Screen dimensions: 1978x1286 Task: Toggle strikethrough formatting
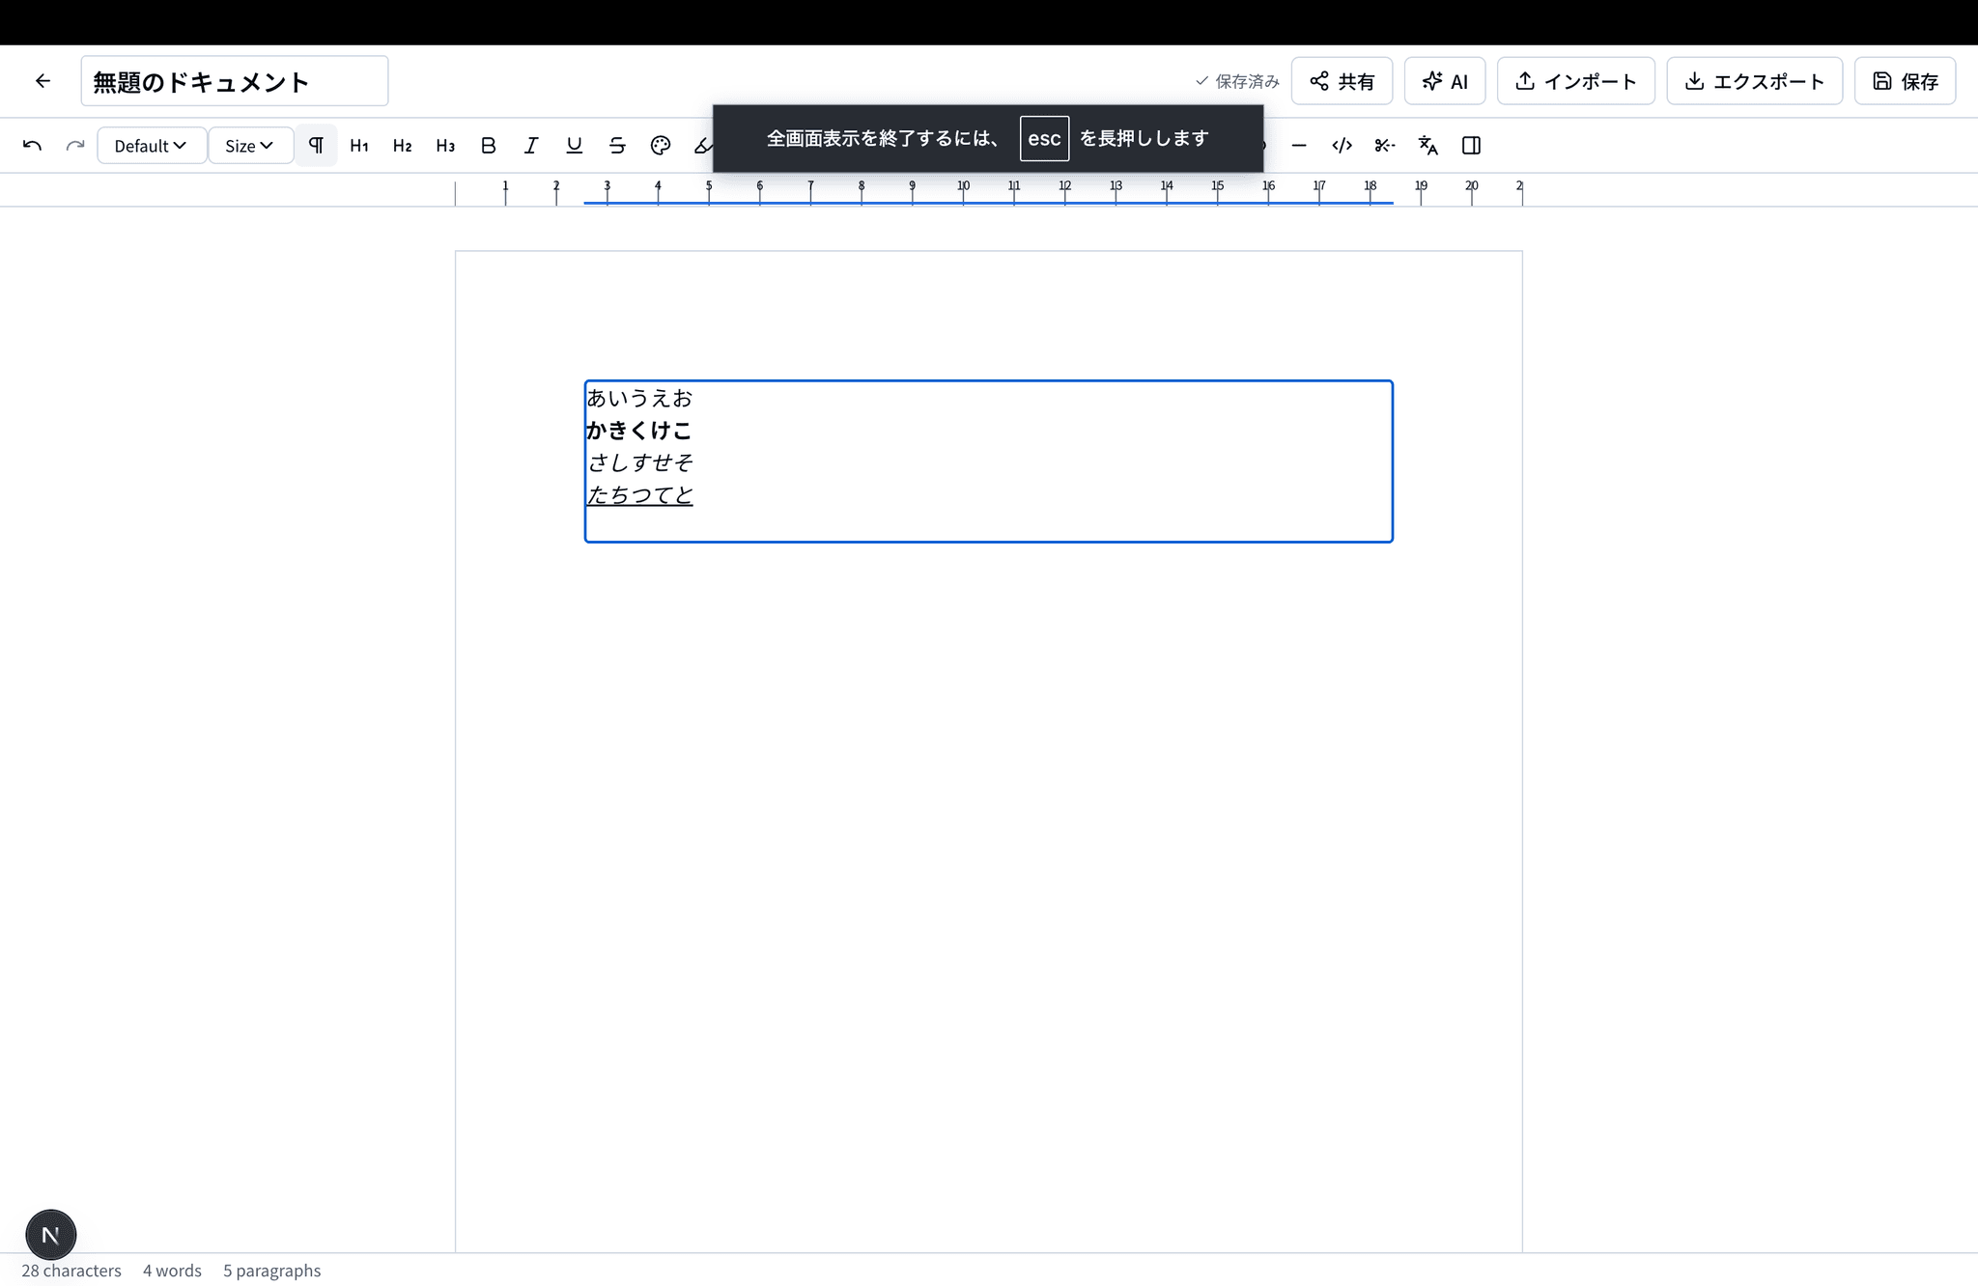[x=617, y=146]
